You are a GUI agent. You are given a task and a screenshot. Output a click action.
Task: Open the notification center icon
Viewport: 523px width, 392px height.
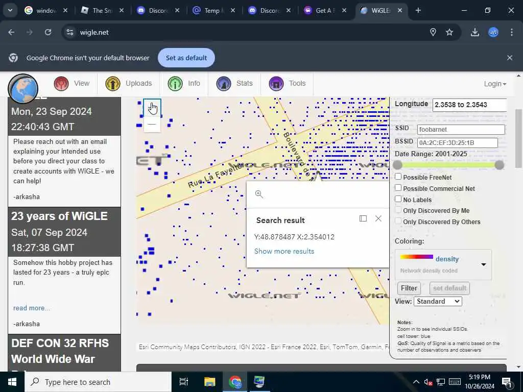click(506, 382)
